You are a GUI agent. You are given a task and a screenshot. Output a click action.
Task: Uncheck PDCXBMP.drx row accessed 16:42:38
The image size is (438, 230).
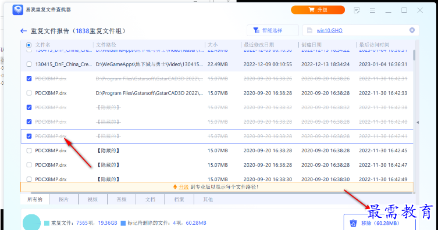click(x=29, y=107)
